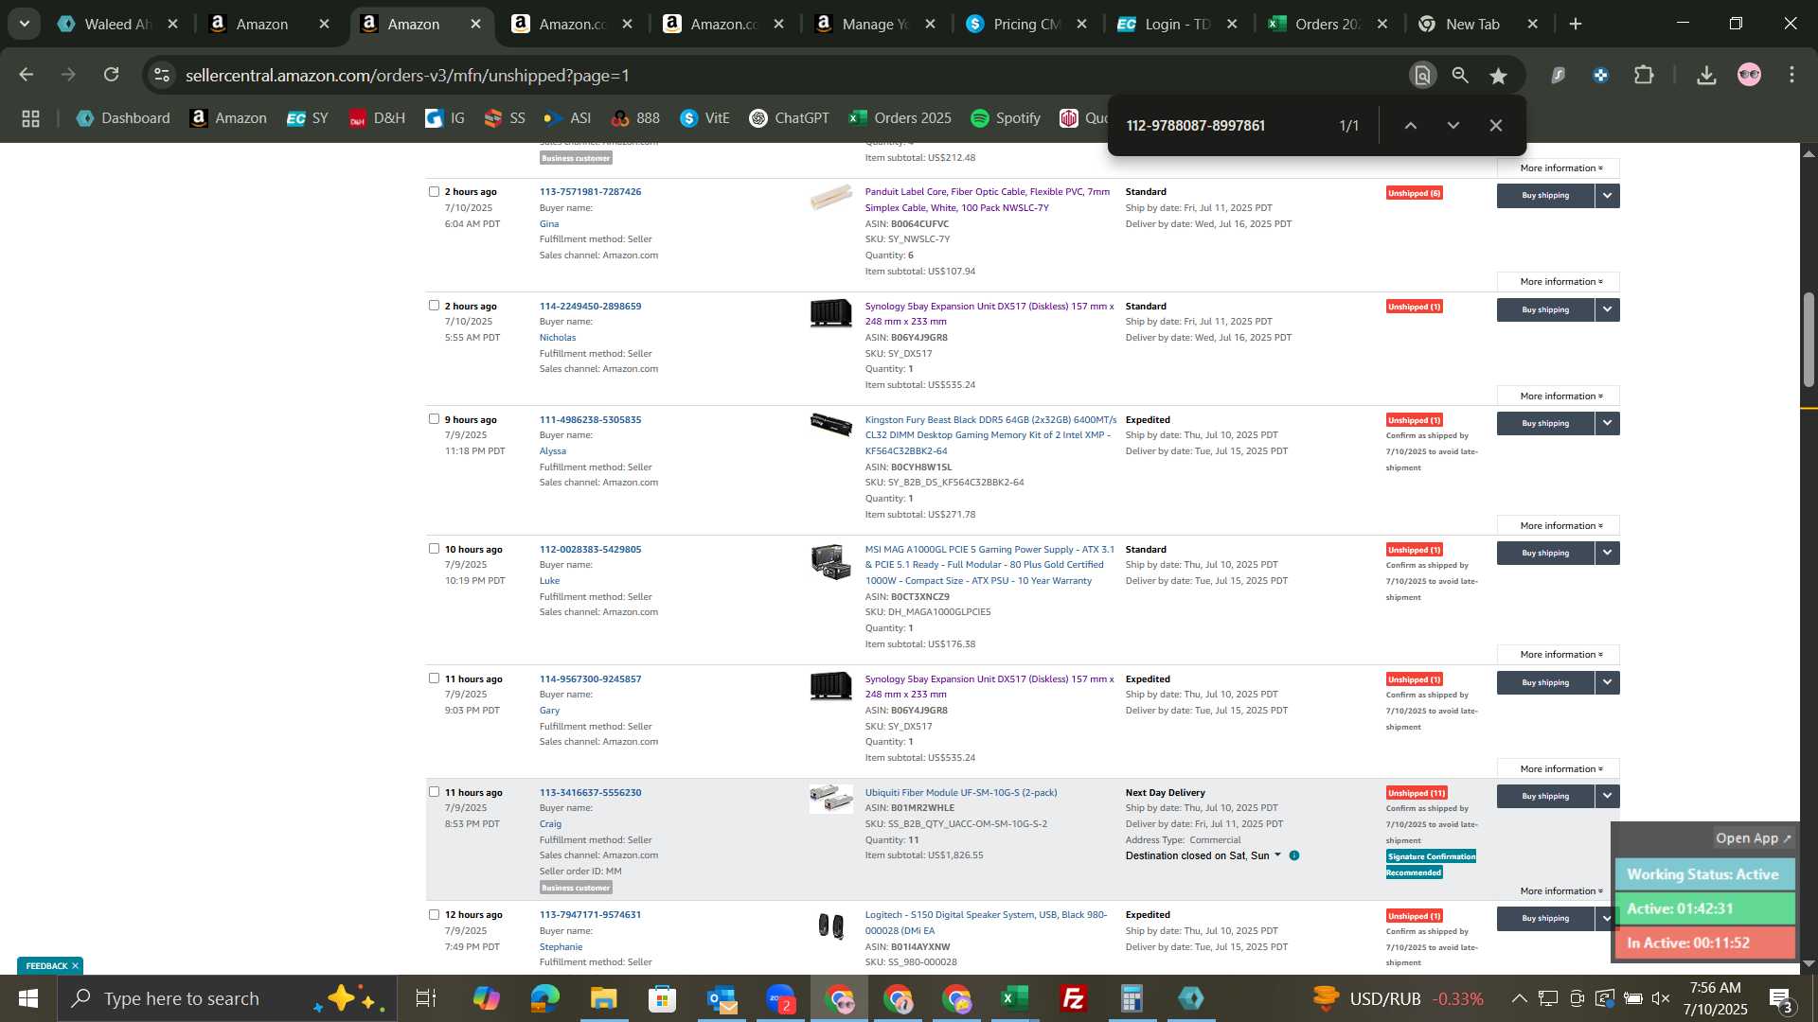This screenshot has width=1818, height=1022.
Task: Expand Buy shipping dropdown for Ubiquiti order
Action: click(1607, 796)
